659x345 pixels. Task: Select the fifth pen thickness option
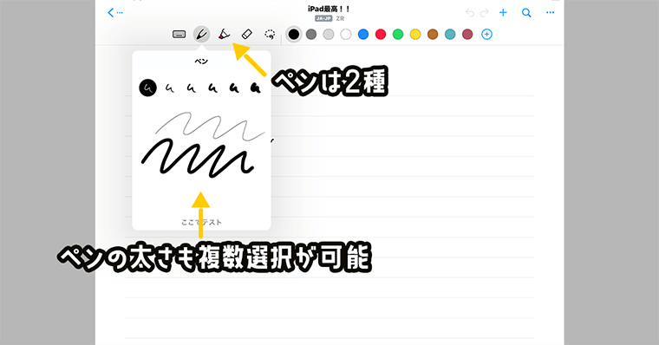click(234, 88)
